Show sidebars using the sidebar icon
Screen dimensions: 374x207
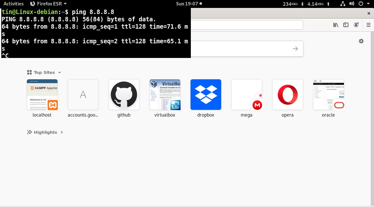tap(346, 25)
